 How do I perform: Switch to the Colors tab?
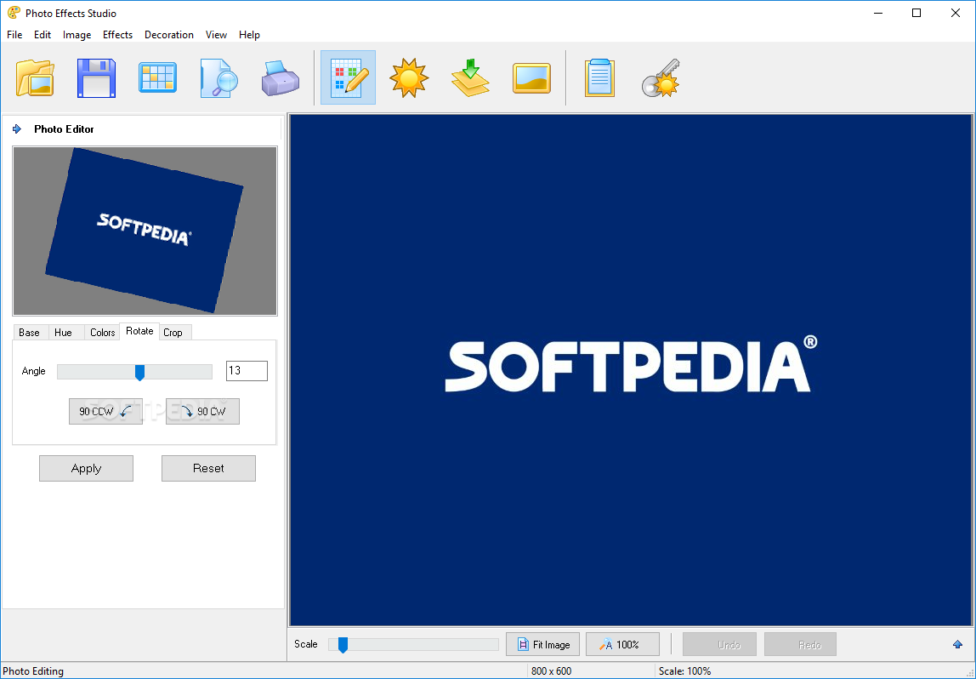[102, 333]
